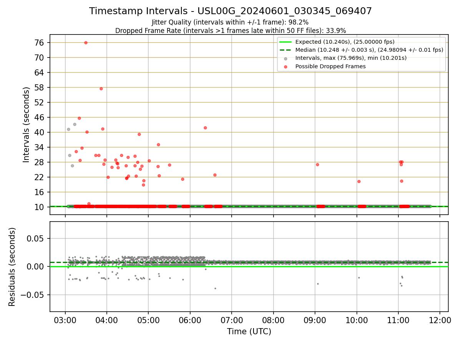Click the '12:00' x-axis tick label
The height and width of the screenshot is (345, 461).
tap(440, 320)
